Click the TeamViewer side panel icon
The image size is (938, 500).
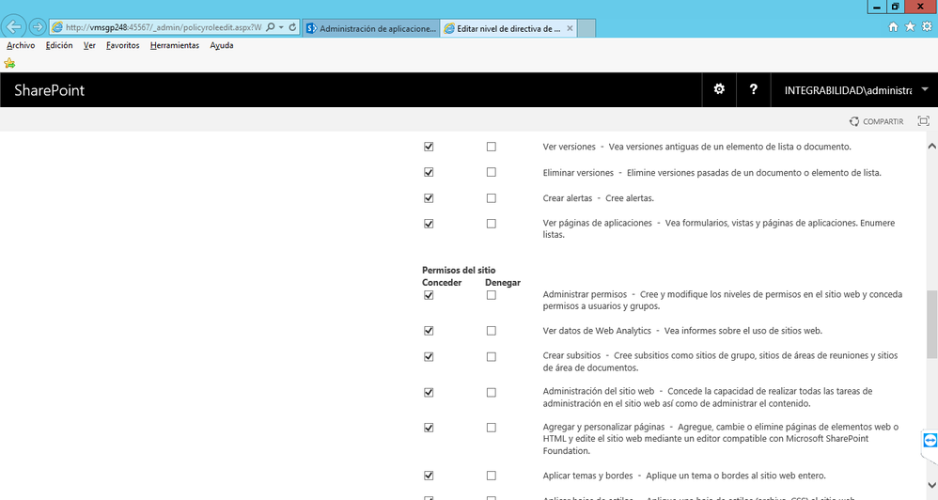tap(930, 441)
